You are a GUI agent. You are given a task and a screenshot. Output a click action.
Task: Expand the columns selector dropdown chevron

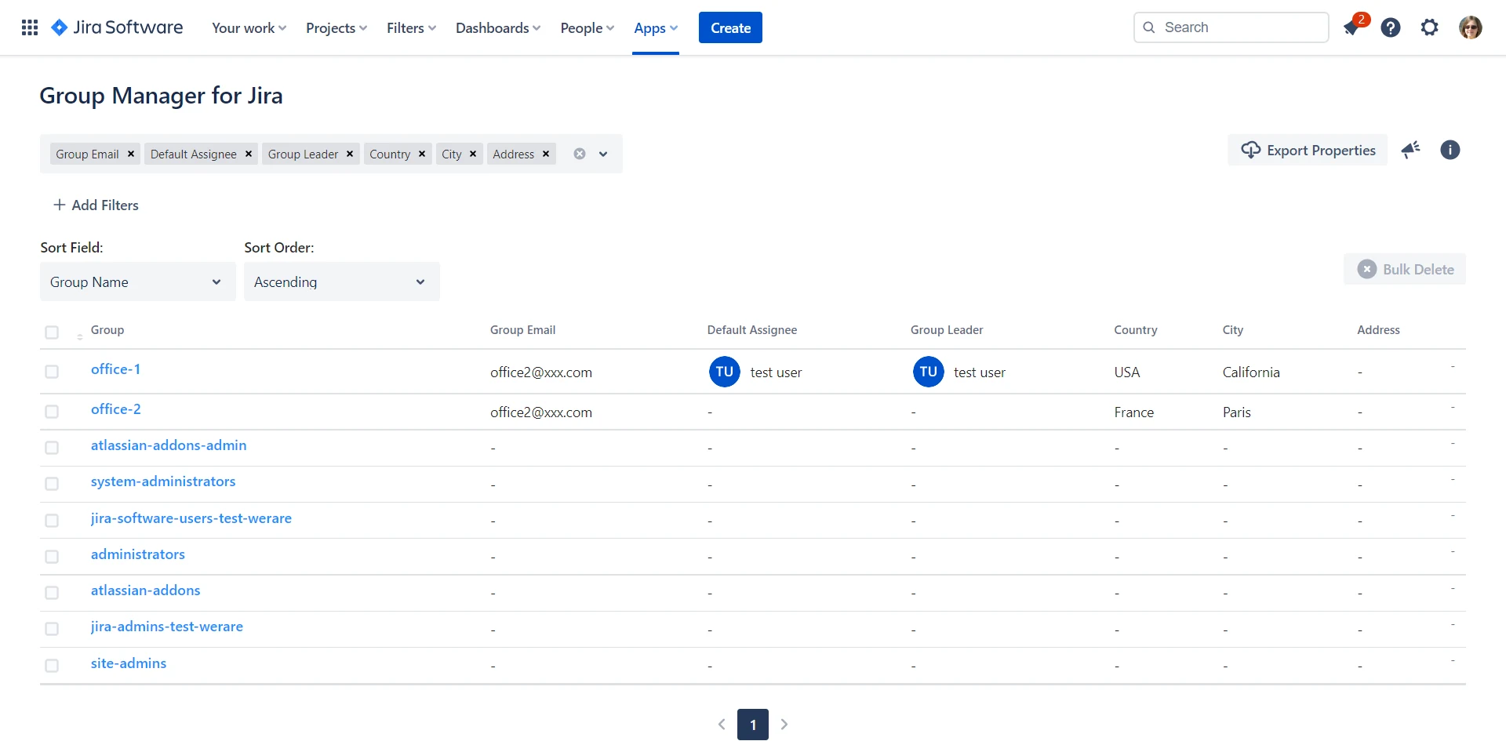pyautogui.click(x=603, y=154)
